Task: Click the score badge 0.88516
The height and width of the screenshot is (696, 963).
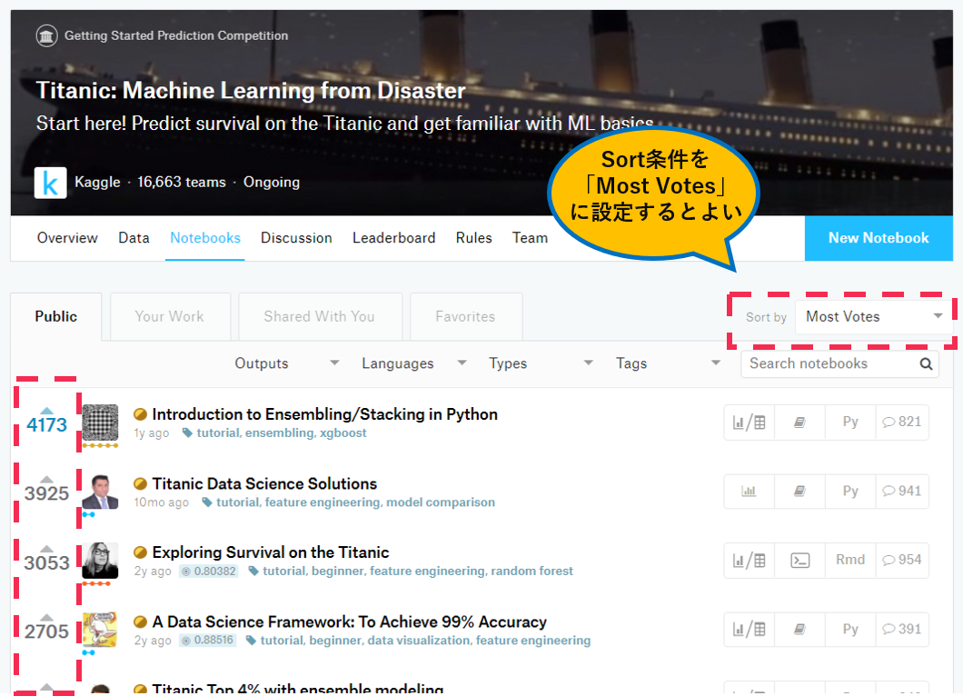Action: tap(207, 640)
